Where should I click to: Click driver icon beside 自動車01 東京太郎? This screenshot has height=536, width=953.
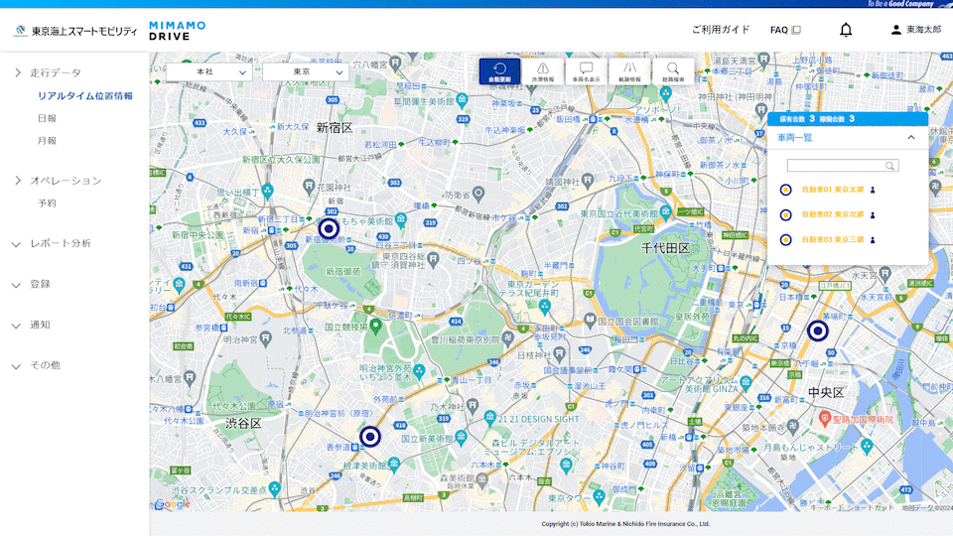point(873,191)
